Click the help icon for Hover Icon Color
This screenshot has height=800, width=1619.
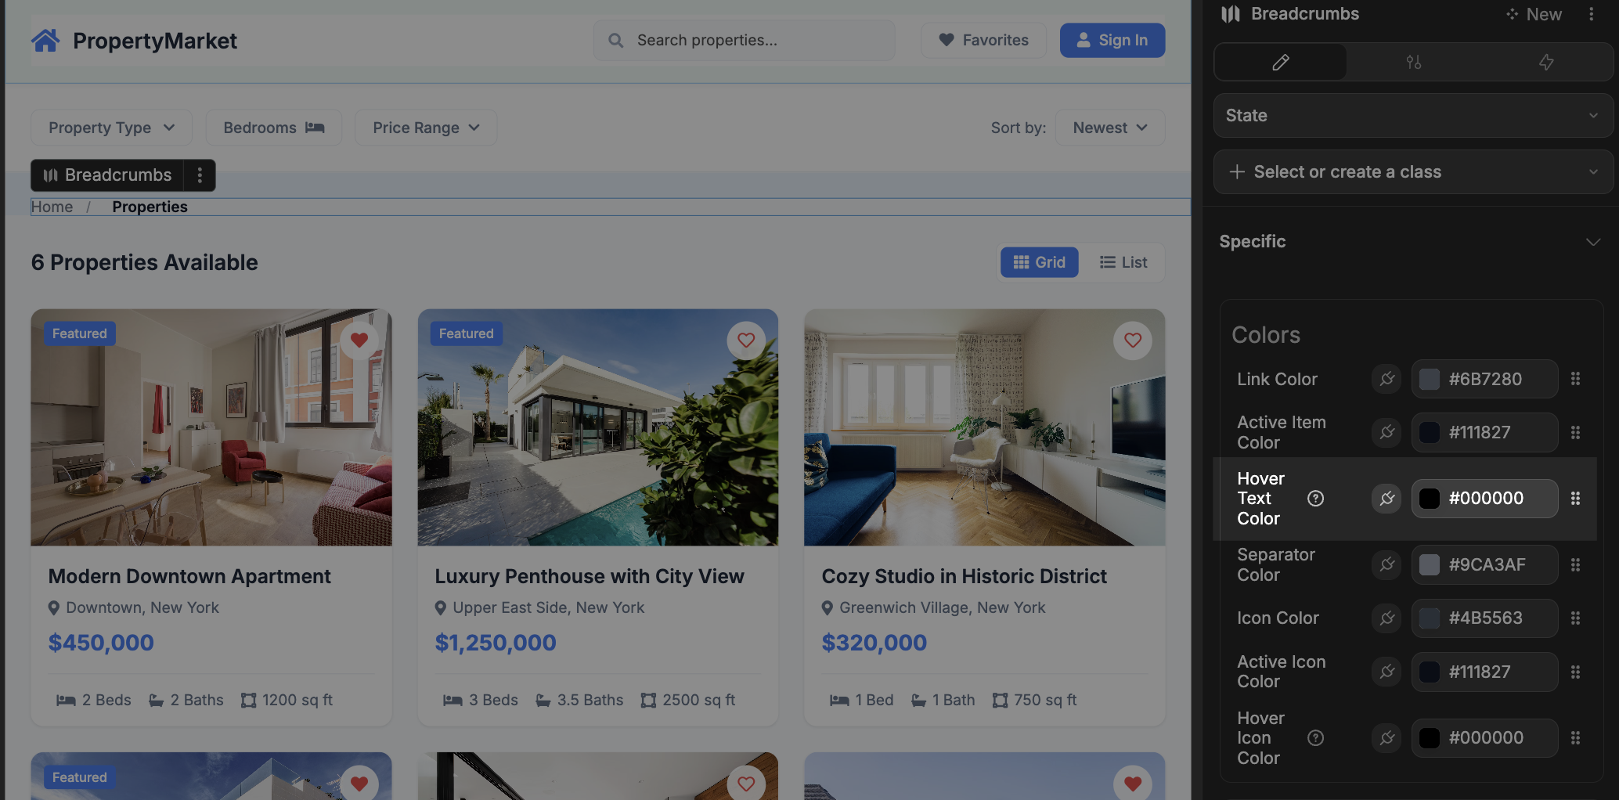pos(1315,738)
